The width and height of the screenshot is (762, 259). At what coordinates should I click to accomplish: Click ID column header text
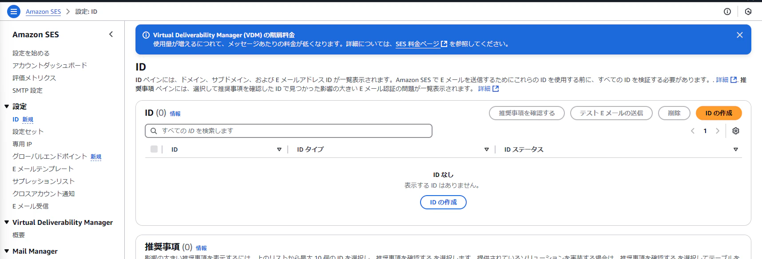click(175, 149)
